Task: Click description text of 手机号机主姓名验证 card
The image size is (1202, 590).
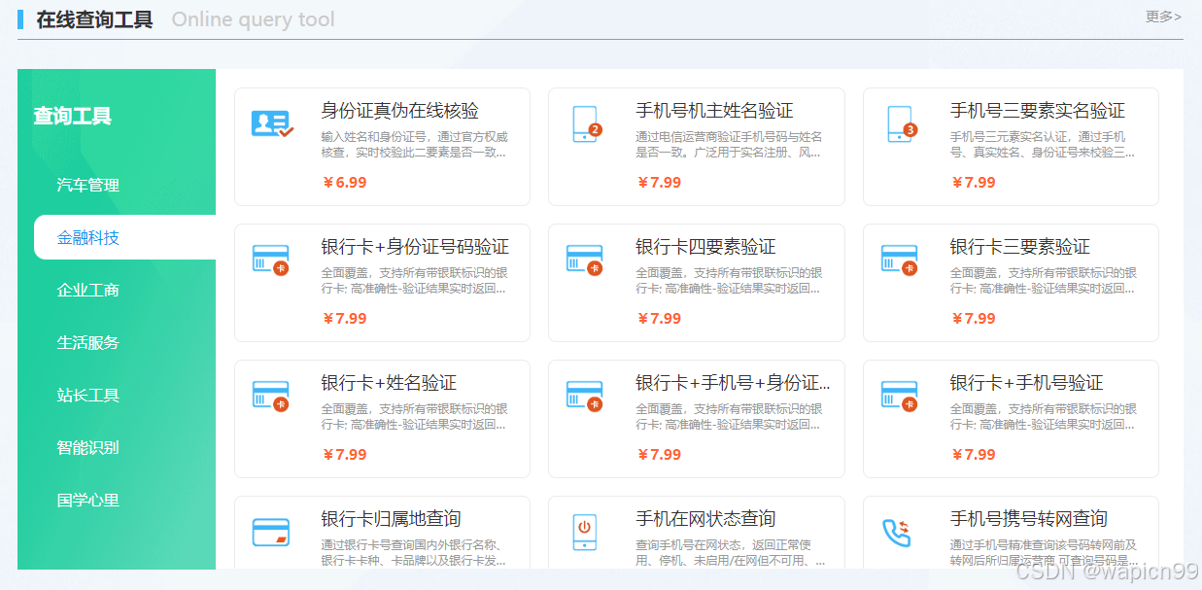Action: coord(730,145)
